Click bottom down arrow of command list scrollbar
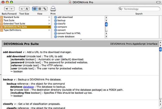162x109 pixels. (x=106, y=36)
